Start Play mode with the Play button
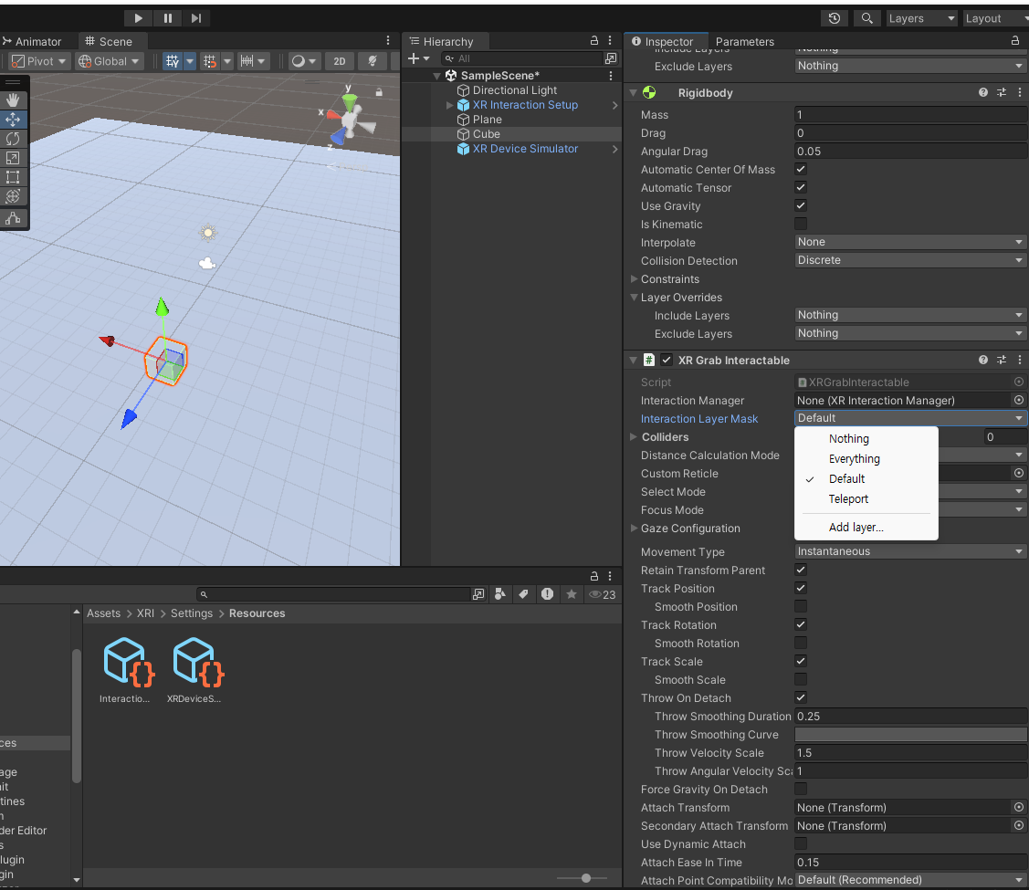 tap(138, 18)
